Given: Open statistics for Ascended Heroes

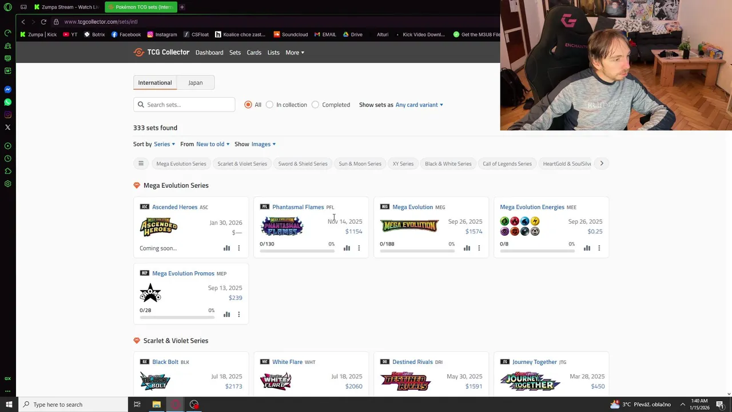Looking at the screenshot, I should click(x=226, y=248).
